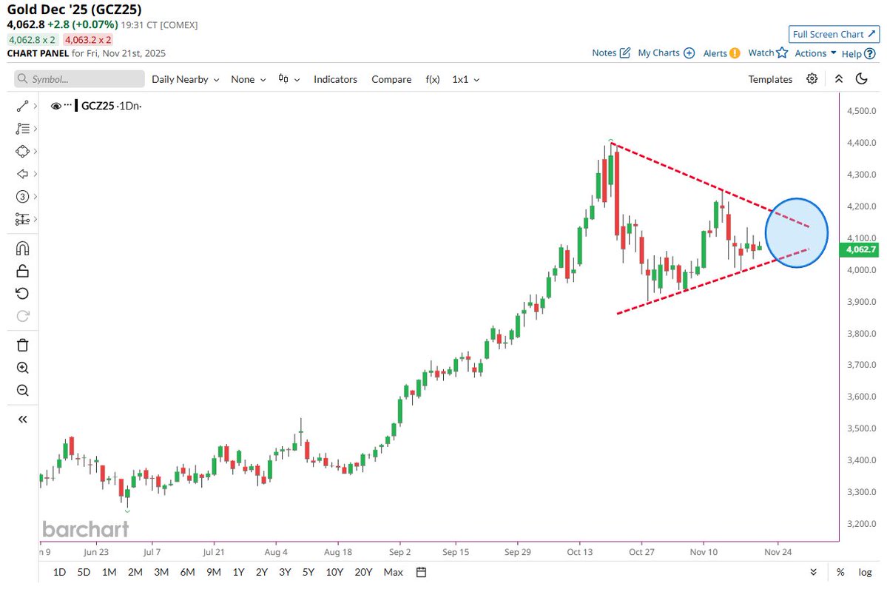Open the numbered label tool
Screen dimensions: 887x589
pyautogui.click(x=23, y=196)
